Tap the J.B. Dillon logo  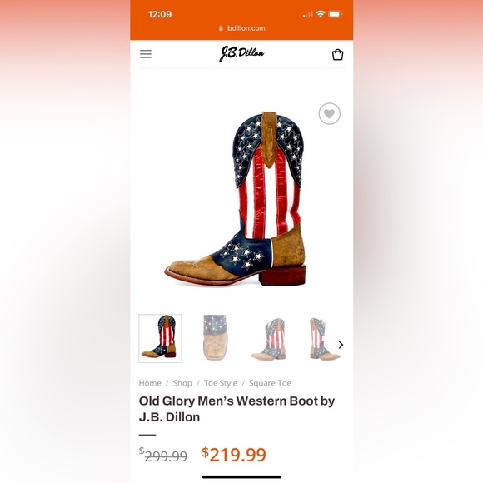coord(242,54)
